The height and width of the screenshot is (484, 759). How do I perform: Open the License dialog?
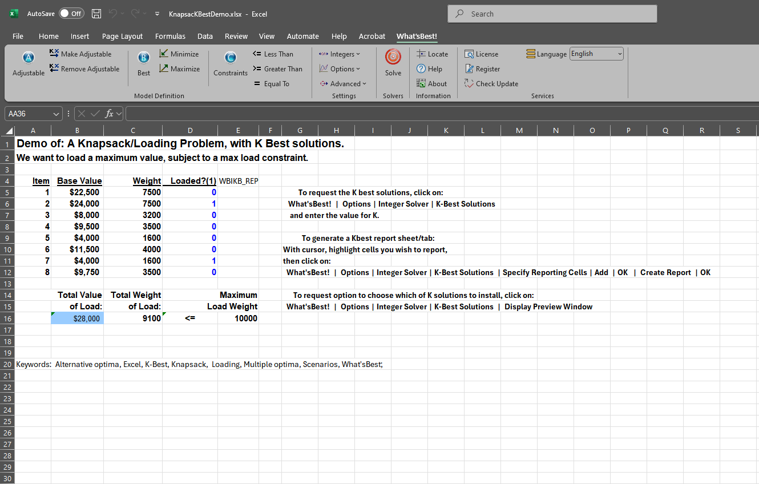(x=481, y=54)
